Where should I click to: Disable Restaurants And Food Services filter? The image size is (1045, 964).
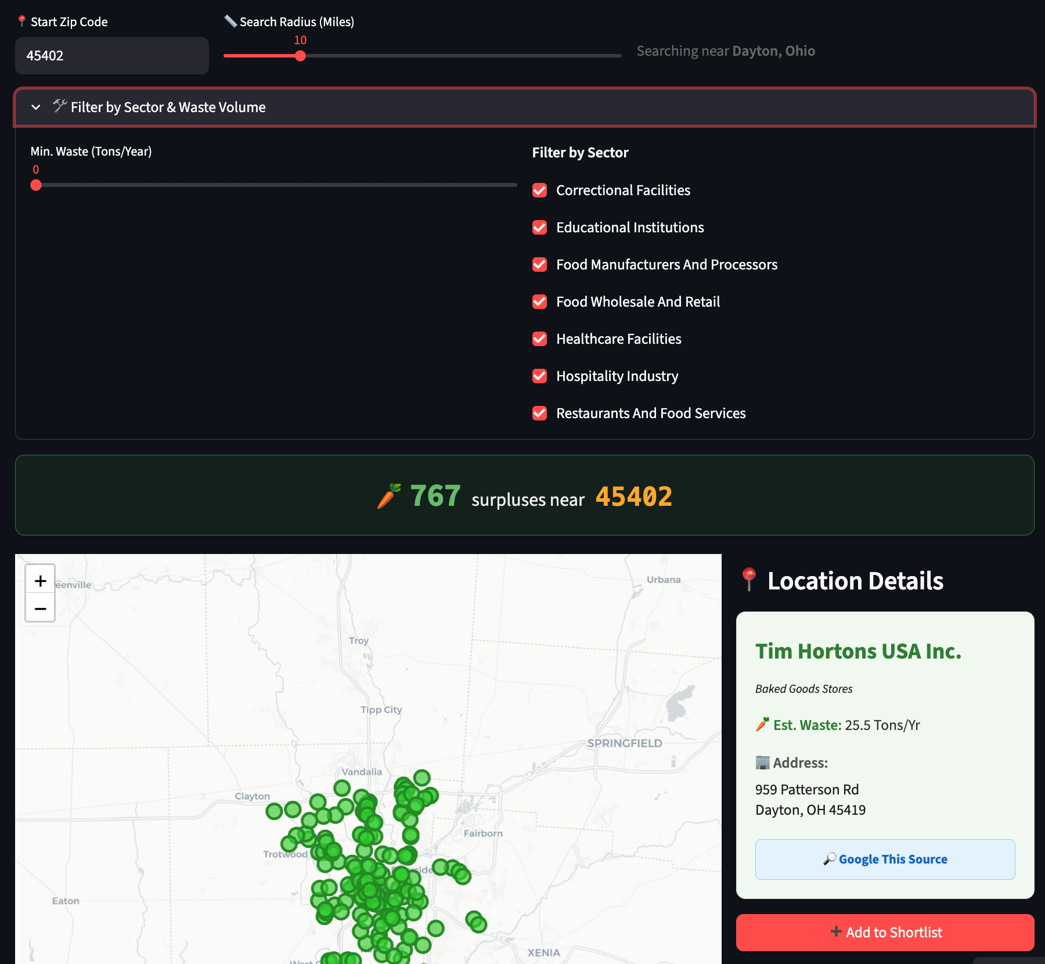click(x=540, y=413)
